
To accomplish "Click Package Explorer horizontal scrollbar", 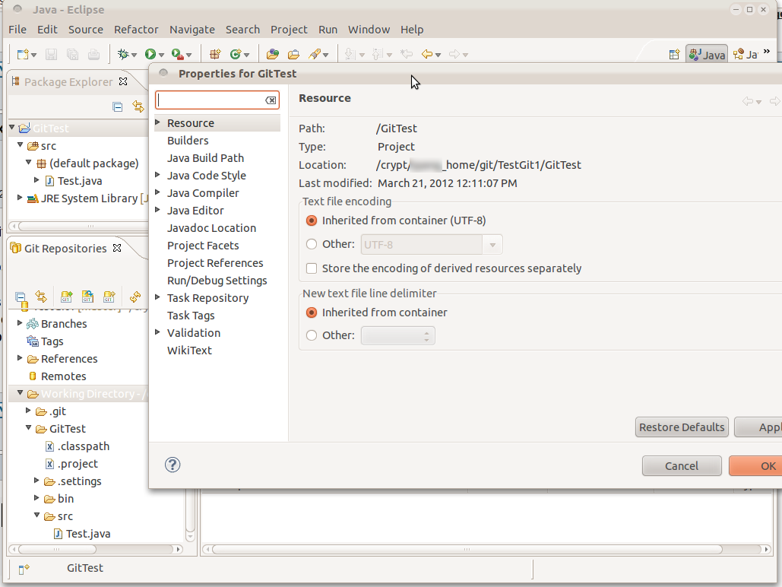I will 82,226.
